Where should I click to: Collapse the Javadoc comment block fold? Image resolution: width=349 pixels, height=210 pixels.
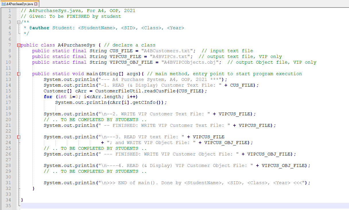18,22
